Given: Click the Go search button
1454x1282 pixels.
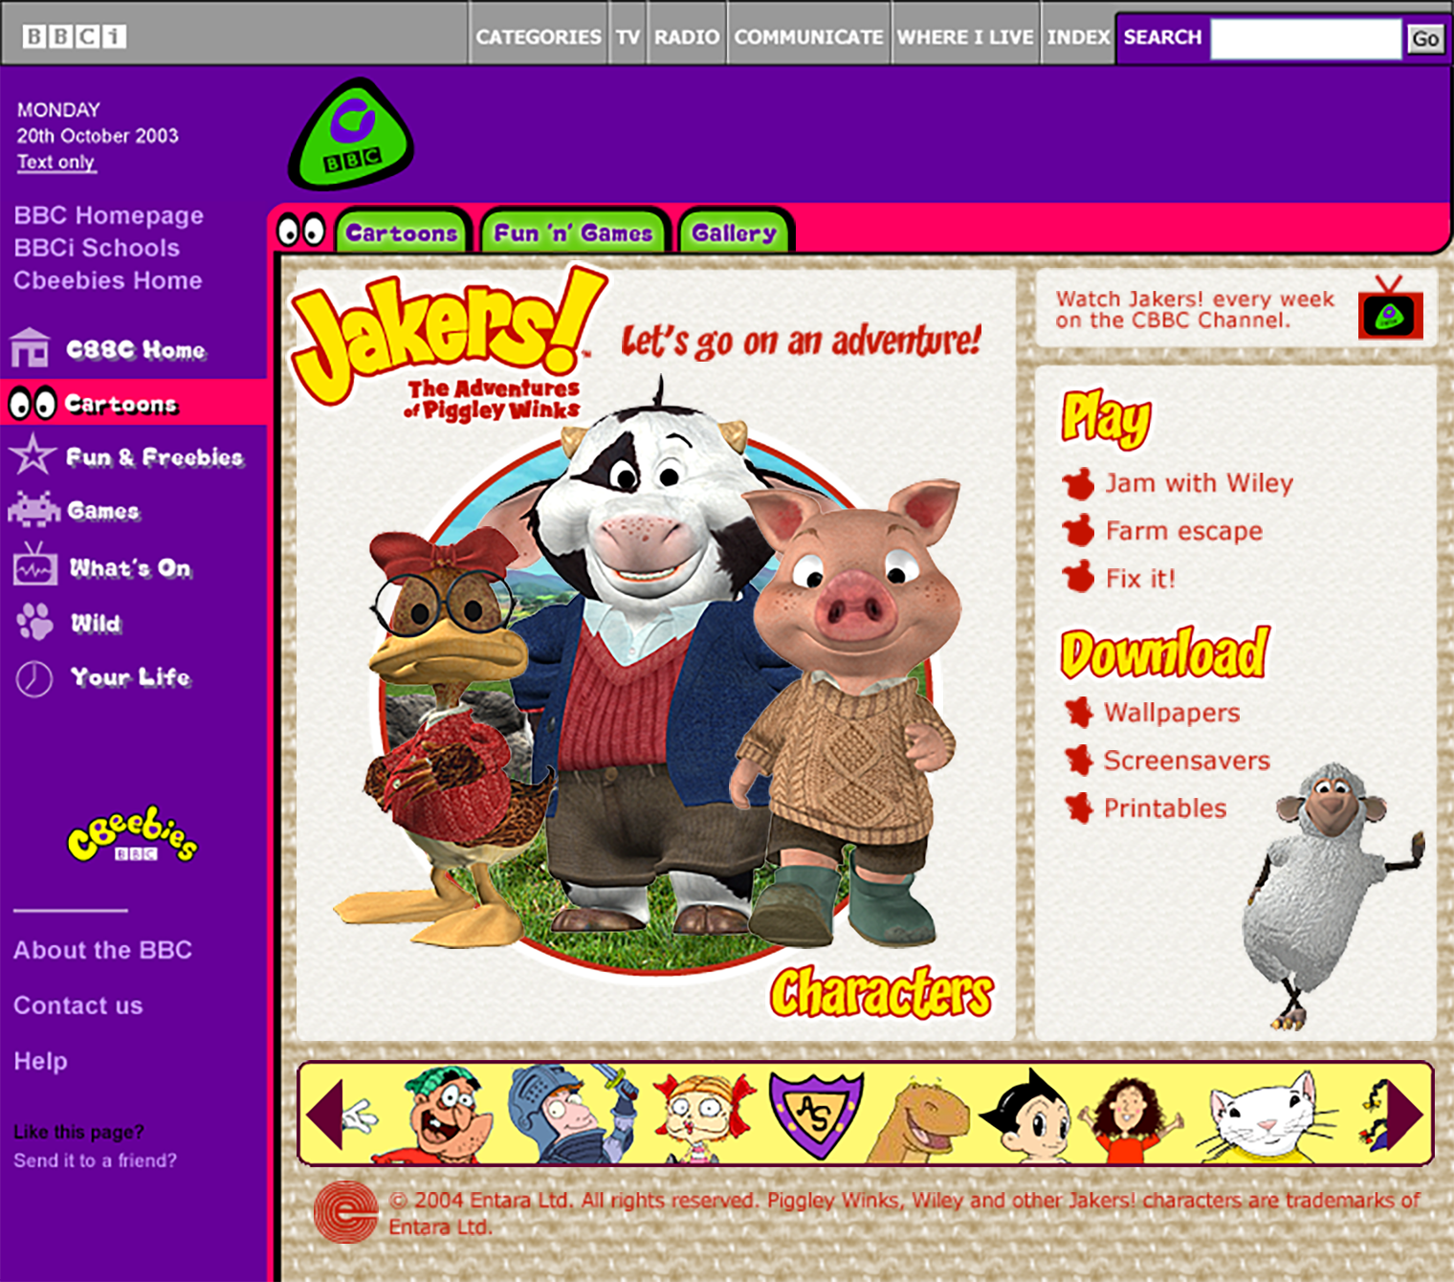Looking at the screenshot, I should click(x=1425, y=39).
